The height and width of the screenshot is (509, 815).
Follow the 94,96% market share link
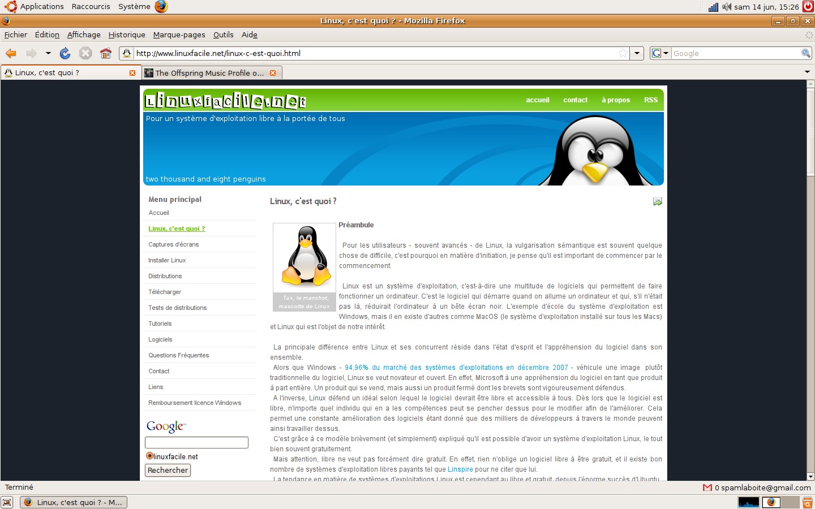456,368
